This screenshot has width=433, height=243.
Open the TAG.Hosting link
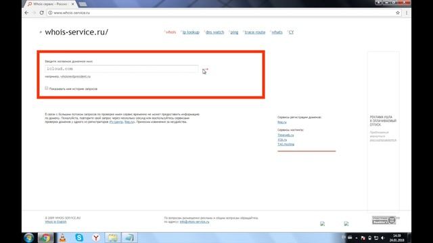pyautogui.click(x=286, y=144)
